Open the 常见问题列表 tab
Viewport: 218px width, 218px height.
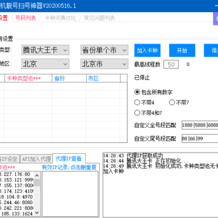(x=99, y=18)
